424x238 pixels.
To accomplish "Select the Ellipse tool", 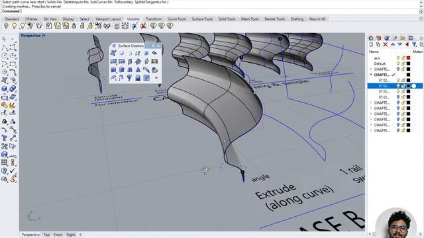I will coord(13,56).
